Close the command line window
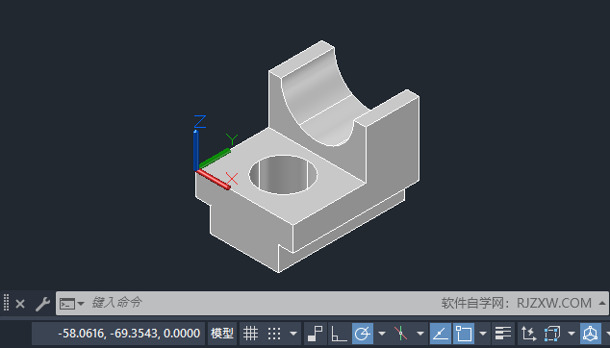 tap(20, 304)
